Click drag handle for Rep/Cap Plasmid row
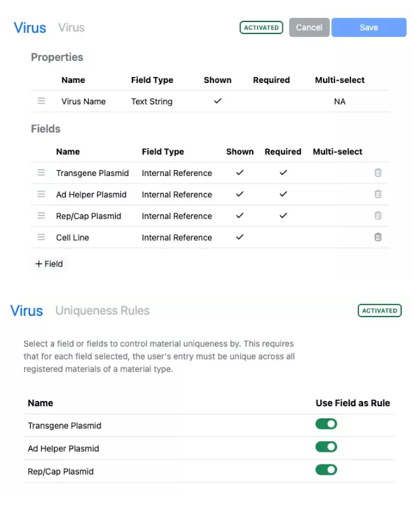Screen dimensions: 414x506 pyautogui.click(x=41, y=216)
